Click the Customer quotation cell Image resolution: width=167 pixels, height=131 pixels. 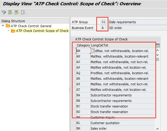coord(123,123)
